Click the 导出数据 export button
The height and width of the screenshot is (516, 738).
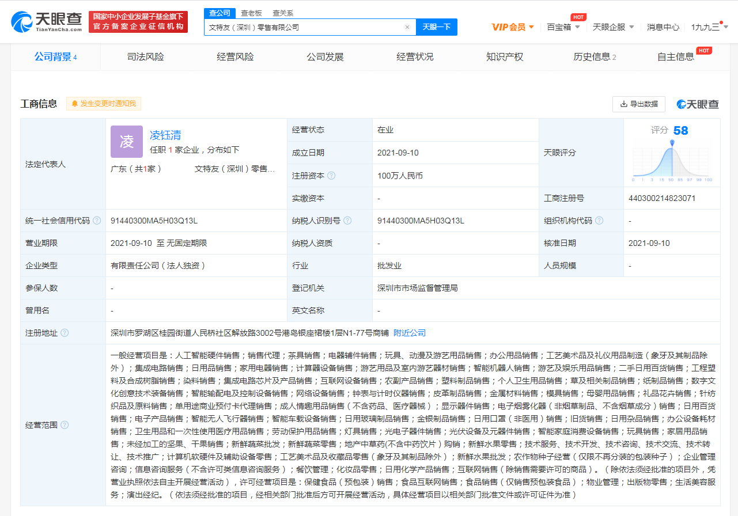pos(639,104)
